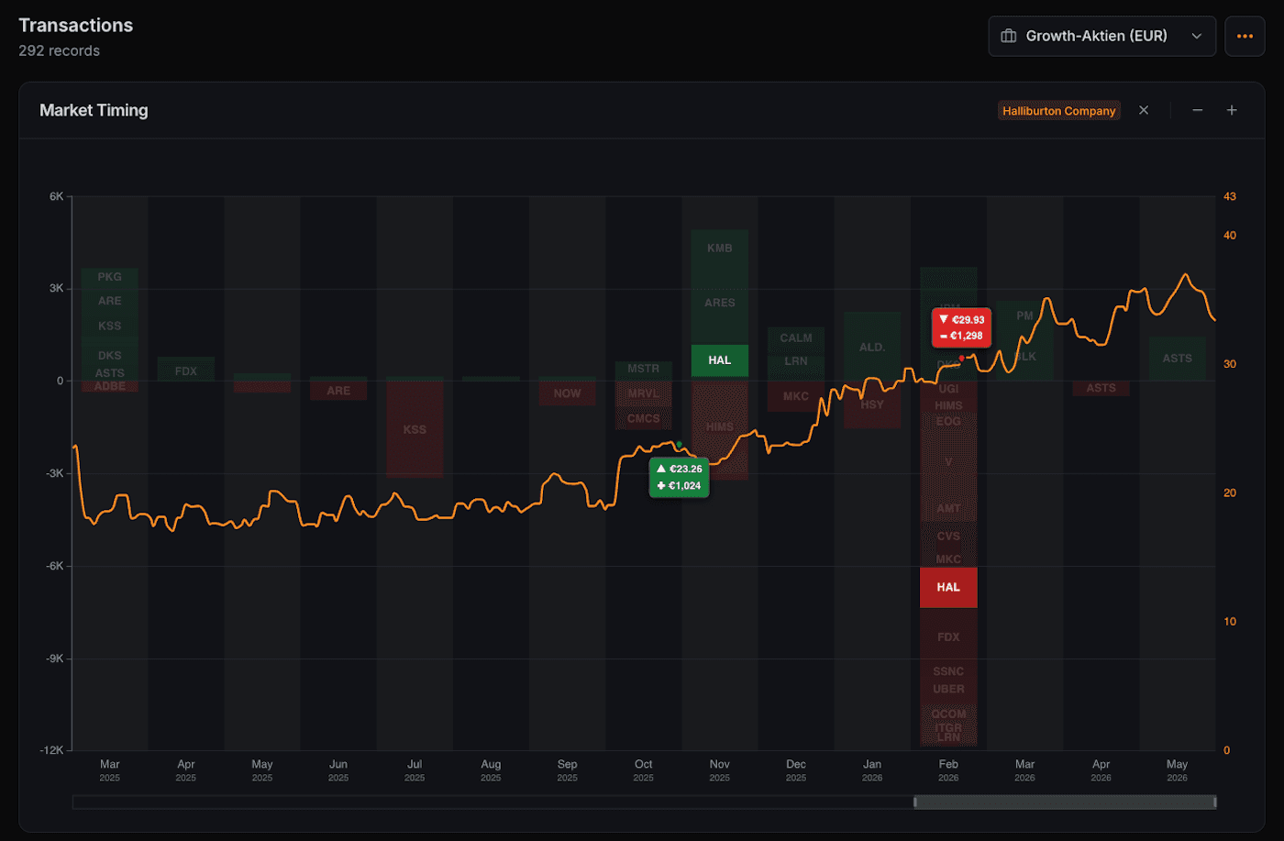Click the DKS block in March 2025

click(x=110, y=355)
